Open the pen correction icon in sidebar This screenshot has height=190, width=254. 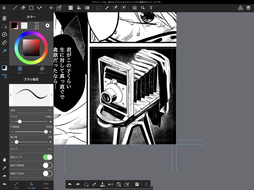click(x=4, y=51)
